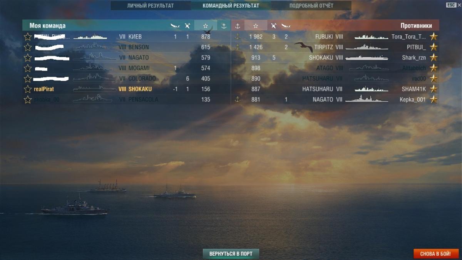The image size is (462, 260).
Task: Toggle gold star next to Tora_Tora_T player
Action: click(434, 37)
